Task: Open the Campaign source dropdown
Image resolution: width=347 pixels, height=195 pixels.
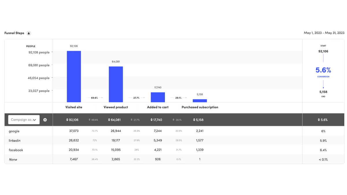Action: [24, 120]
